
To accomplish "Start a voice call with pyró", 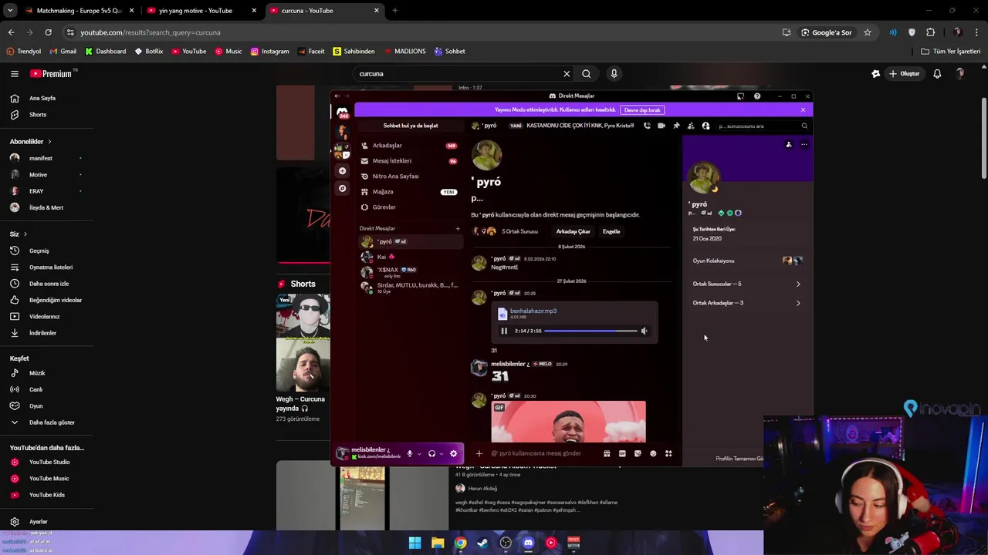I will (647, 126).
